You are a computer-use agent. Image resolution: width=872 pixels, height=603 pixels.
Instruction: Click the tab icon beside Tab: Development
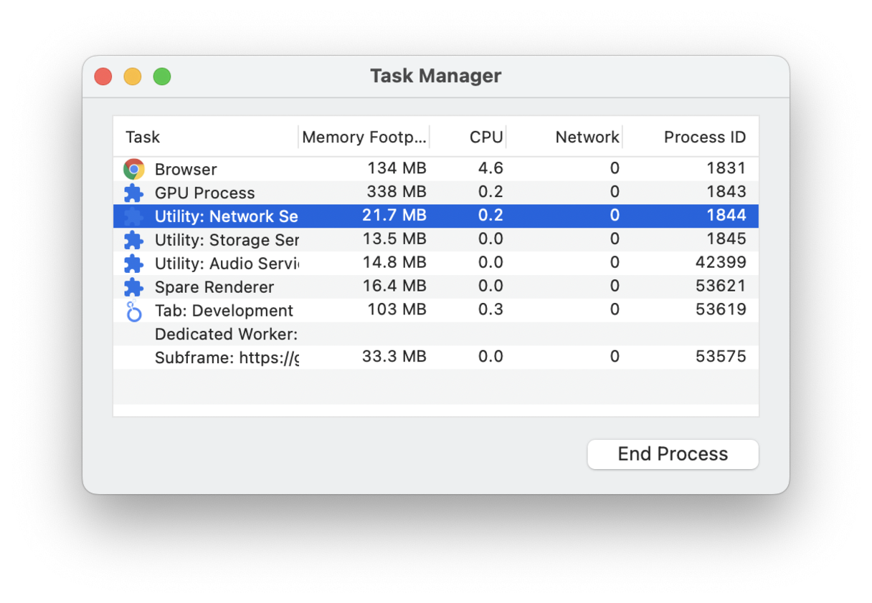pos(134,310)
